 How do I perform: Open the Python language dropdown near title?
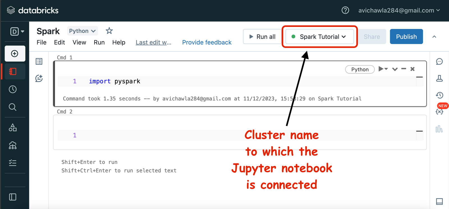(82, 31)
